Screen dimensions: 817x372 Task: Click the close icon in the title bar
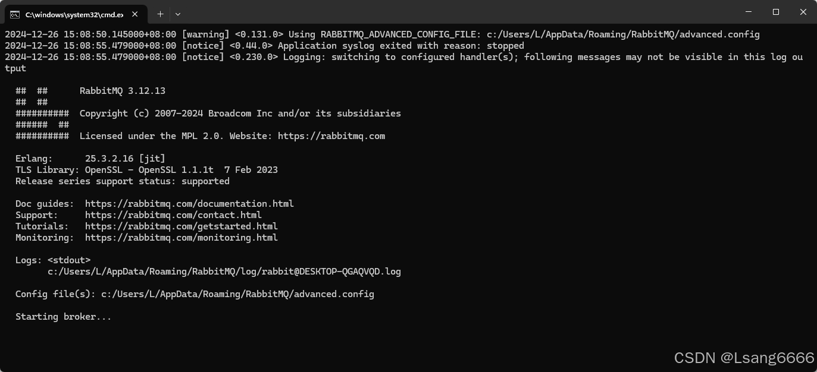803,12
